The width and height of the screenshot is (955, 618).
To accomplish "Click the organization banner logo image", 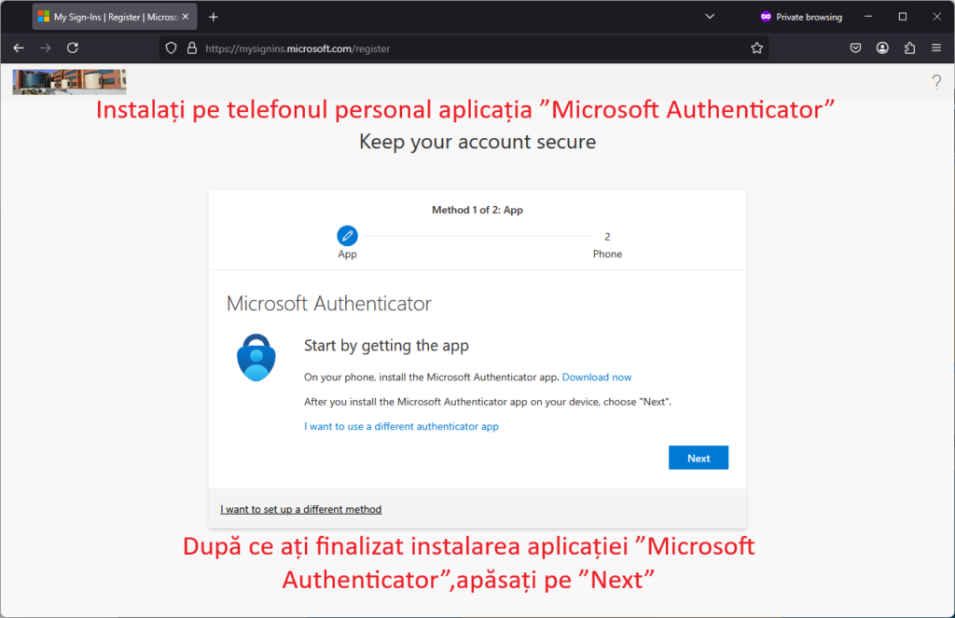I will (69, 82).
